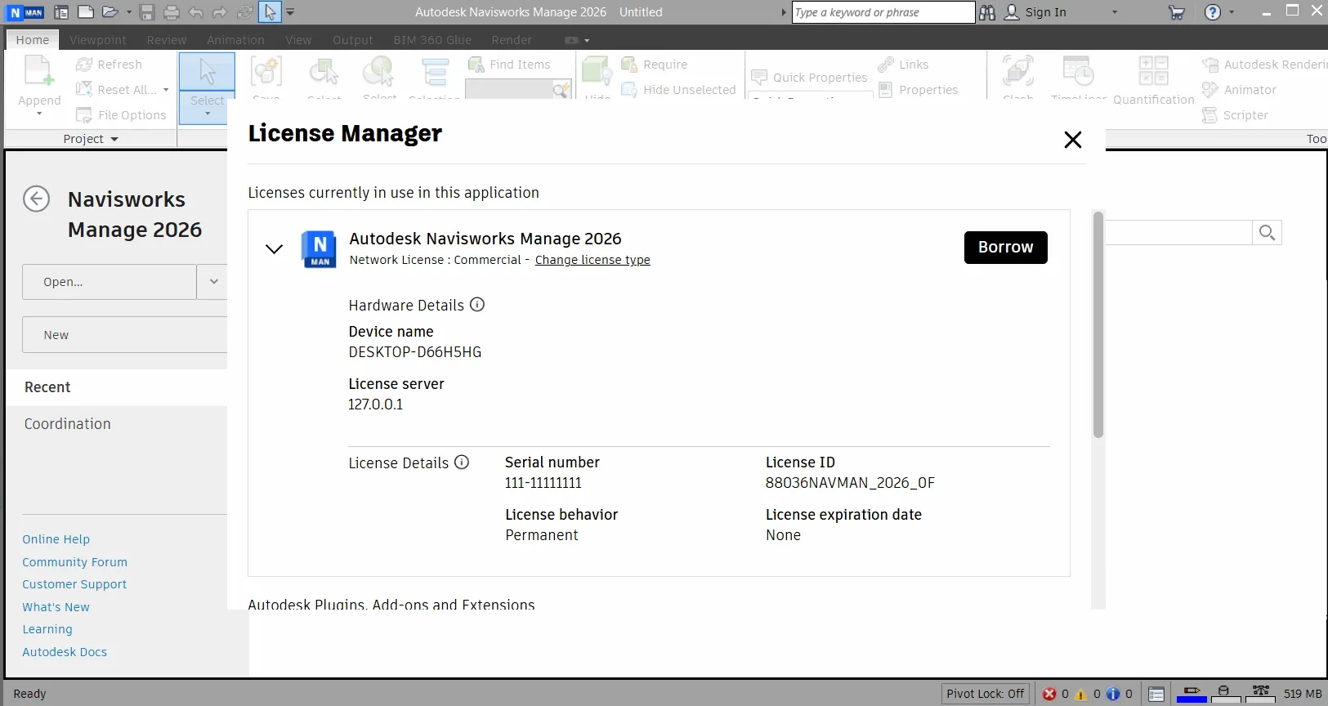Click the Help question mark icon

click(1213, 12)
